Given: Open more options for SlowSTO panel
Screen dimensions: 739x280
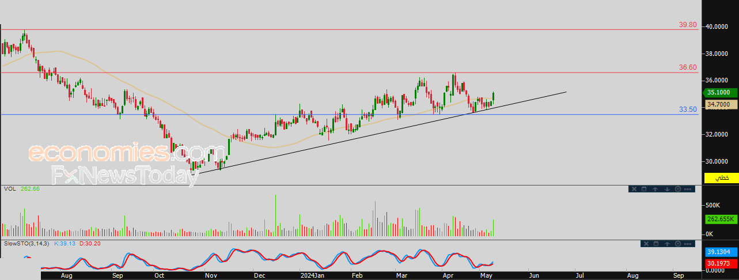Looking at the screenshot, I should [x=688, y=244].
